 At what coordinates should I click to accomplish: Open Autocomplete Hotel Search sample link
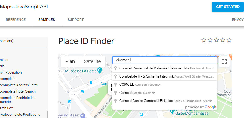18,91
